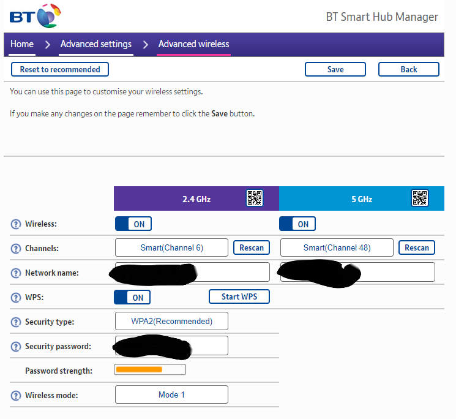456x419 pixels.
Task: Turn off the 2.4 GHz wireless toggle
Action: [133, 224]
